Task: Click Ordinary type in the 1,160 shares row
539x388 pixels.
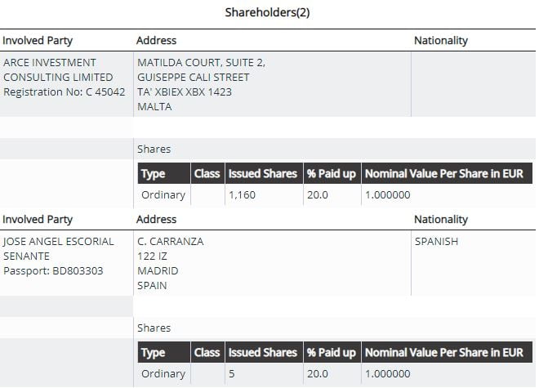Action: [163, 195]
